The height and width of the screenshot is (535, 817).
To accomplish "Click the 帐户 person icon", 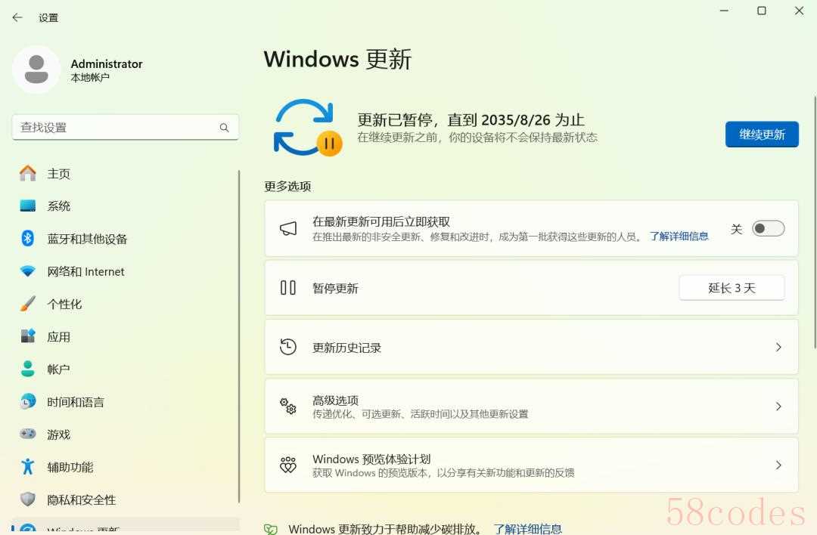I will (28, 369).
